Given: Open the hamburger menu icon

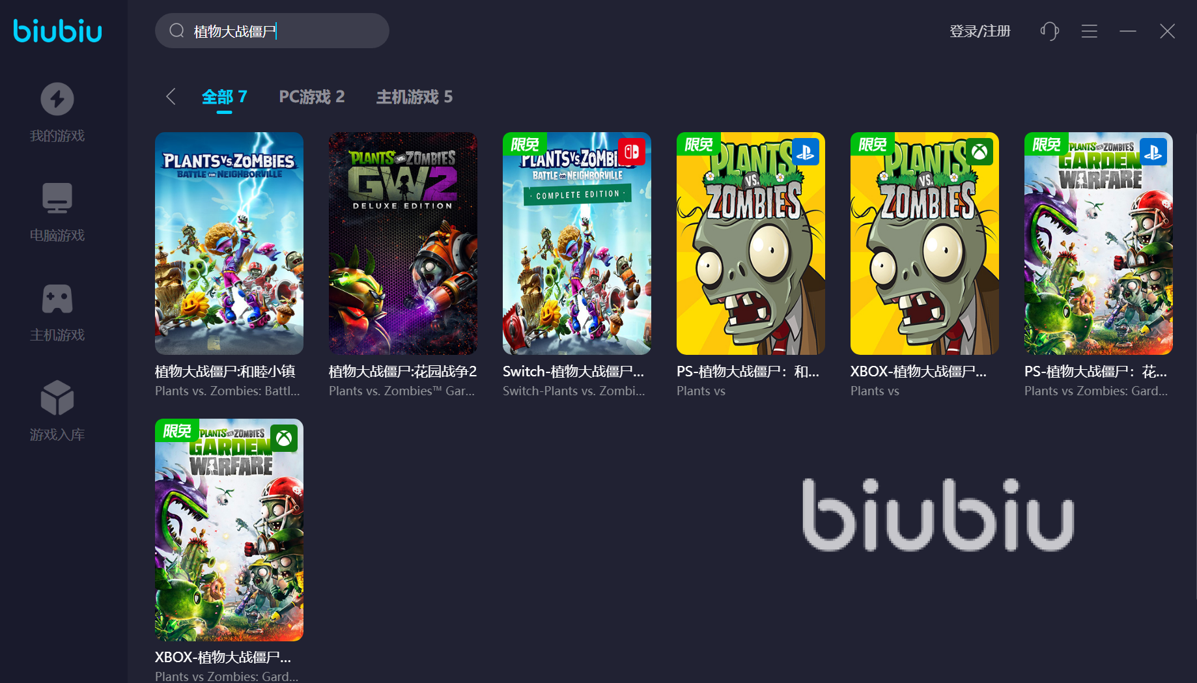Looking at the screenshot, I should point(1090,31).
